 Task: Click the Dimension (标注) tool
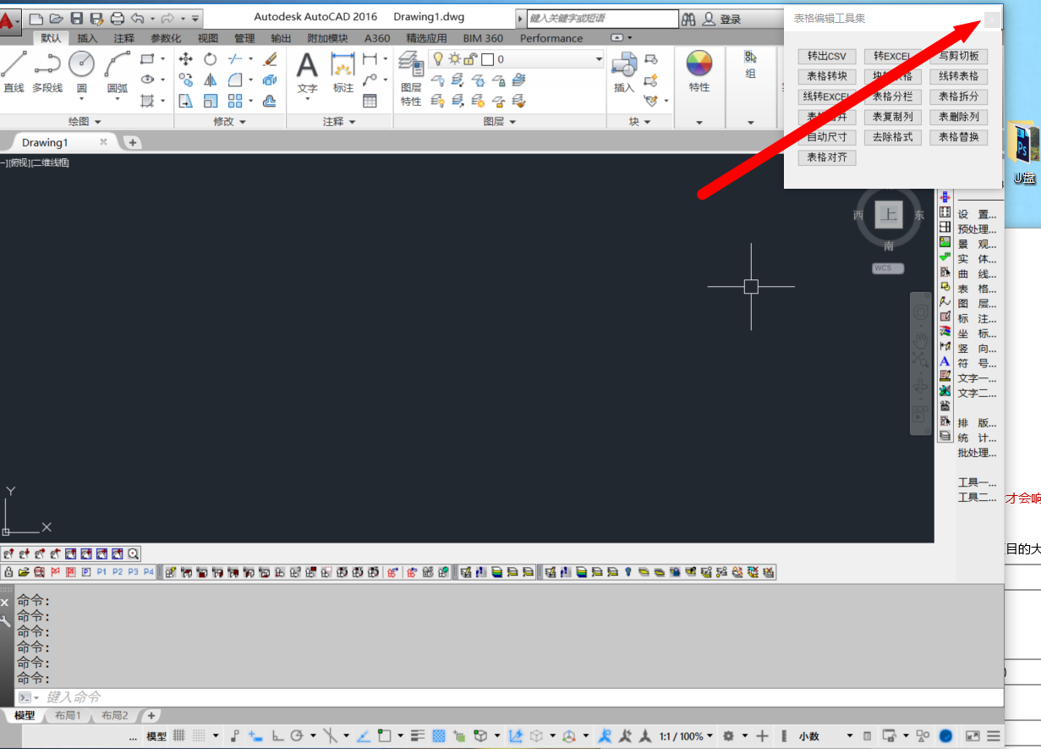click(343, 72)
